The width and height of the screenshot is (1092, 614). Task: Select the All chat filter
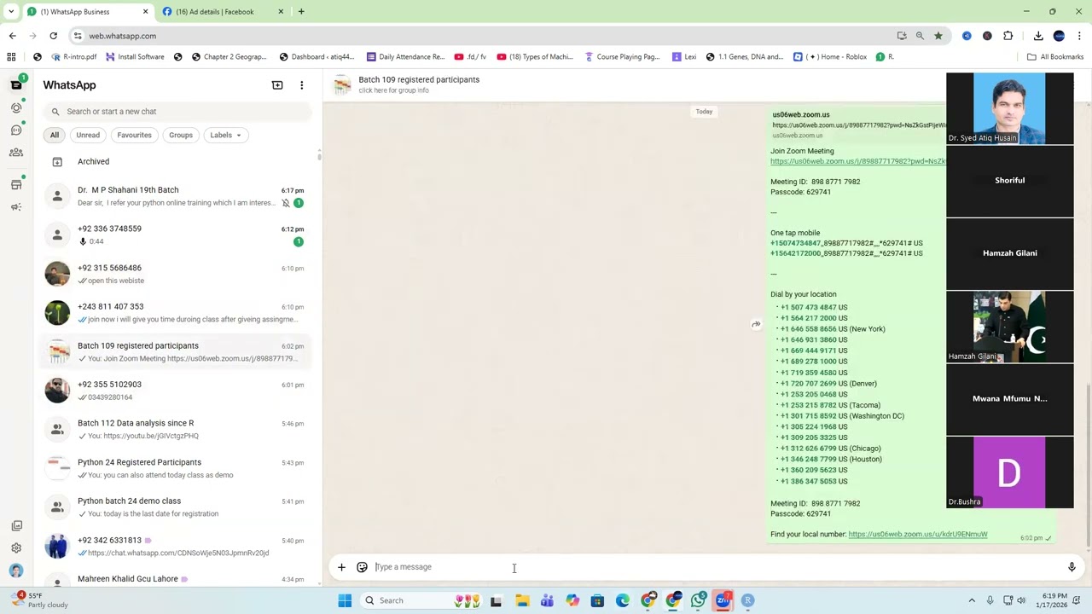55,135
